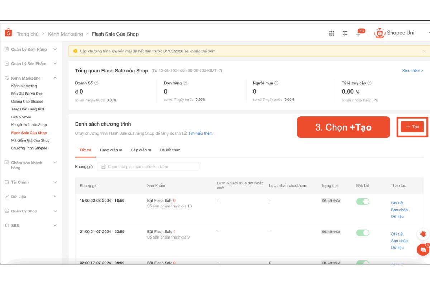The width and height of the screenshot is (430, 287).
Task: Switch to the Đã kết thúc tab
Action: coord(170,150)
